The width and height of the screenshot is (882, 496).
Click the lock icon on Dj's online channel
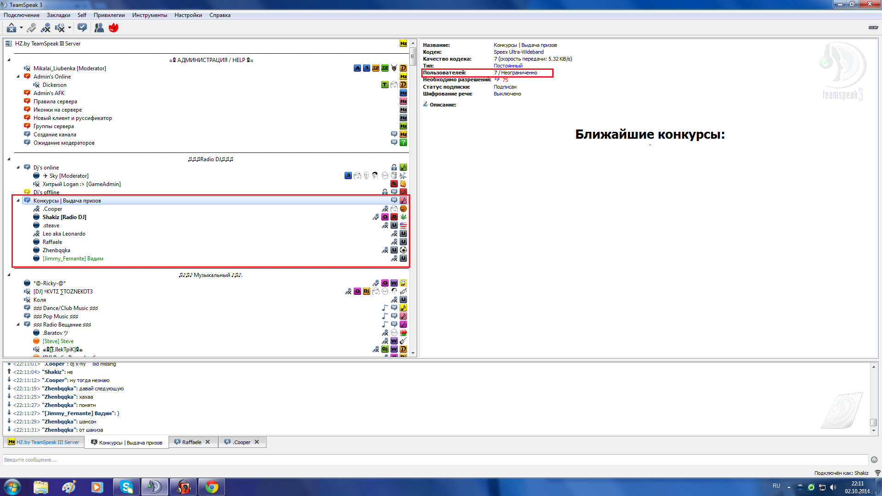tap(394, 168)
